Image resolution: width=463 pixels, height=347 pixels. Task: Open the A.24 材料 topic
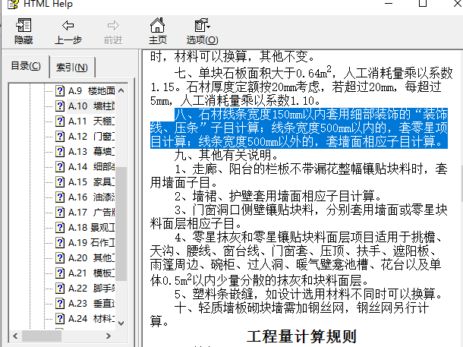pos(91,319)
